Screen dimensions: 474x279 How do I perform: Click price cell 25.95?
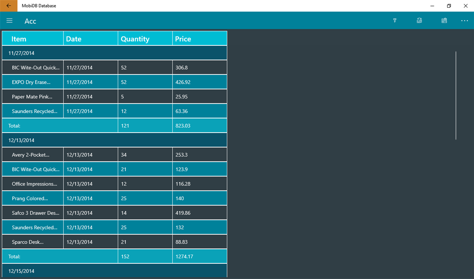(200, 97)
